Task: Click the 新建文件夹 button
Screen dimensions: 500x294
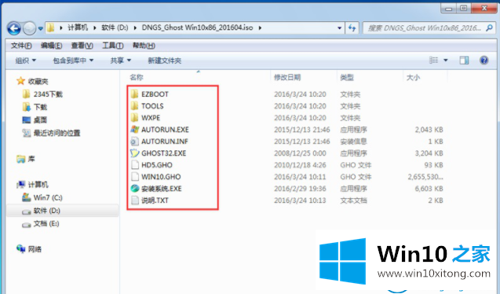Action: [165, 61]
